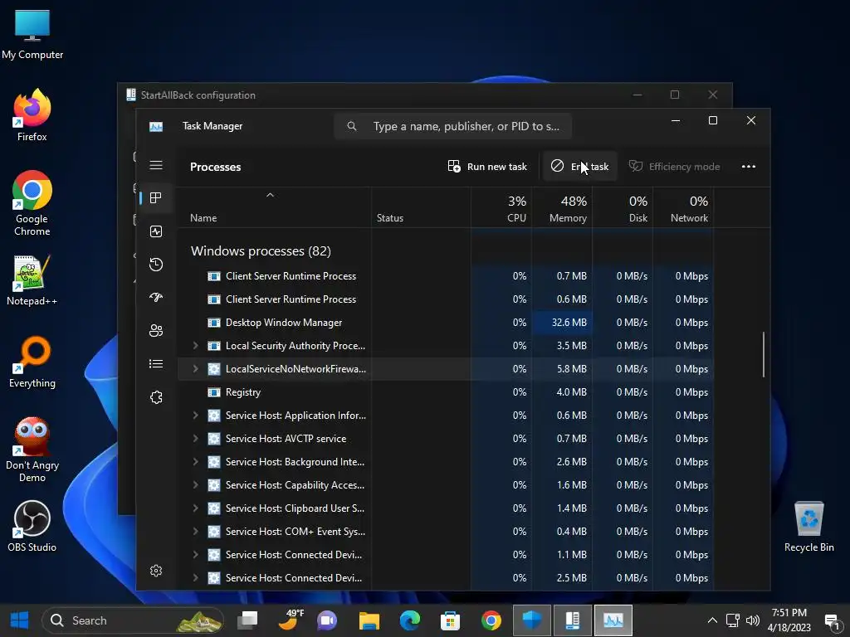This screenshot has width=850, height=637.
Task: Open the Users page in sidebar
Action: click(x=156, y=330)
